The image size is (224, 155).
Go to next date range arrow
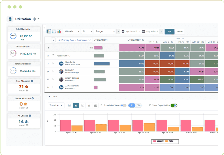click(x=161, y=32)
